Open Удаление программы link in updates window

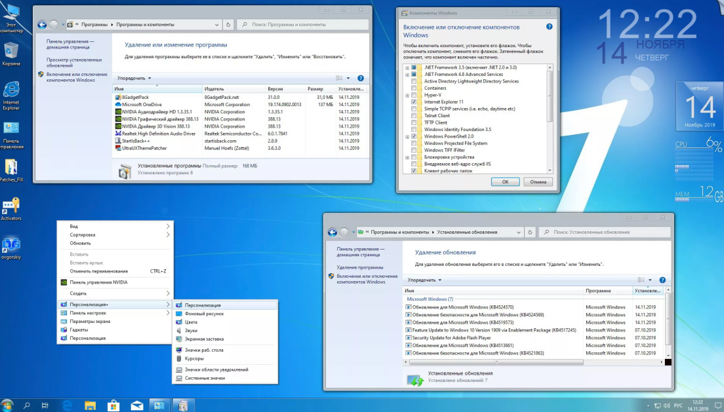pyautogui.click(x=359, y=267)
